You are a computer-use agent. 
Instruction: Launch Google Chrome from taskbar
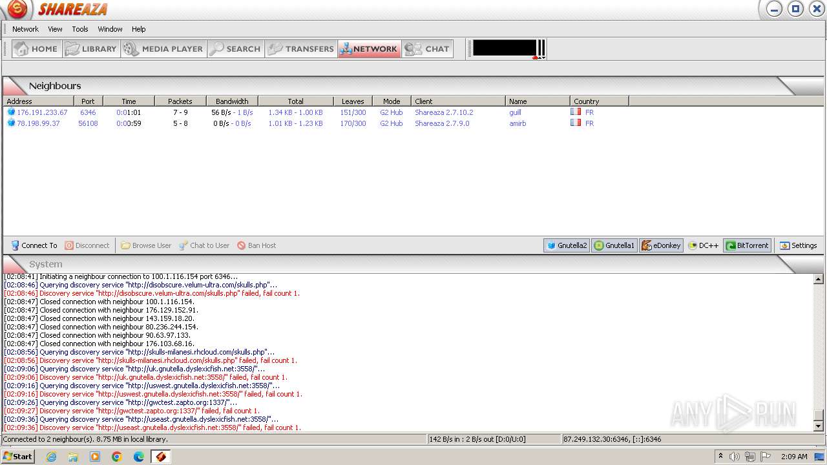(117, 457)
